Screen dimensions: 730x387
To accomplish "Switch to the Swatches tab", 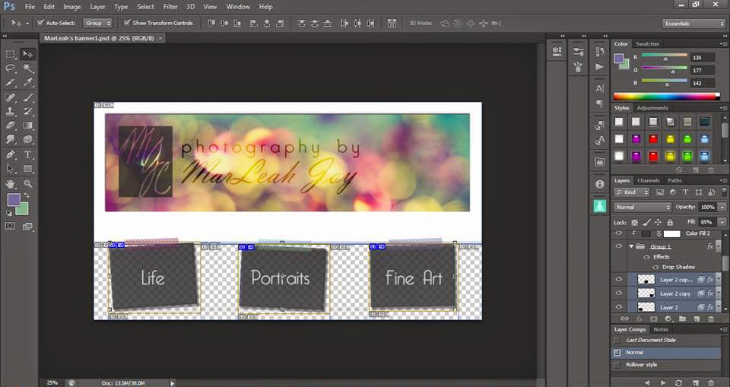I will point(647,44).
